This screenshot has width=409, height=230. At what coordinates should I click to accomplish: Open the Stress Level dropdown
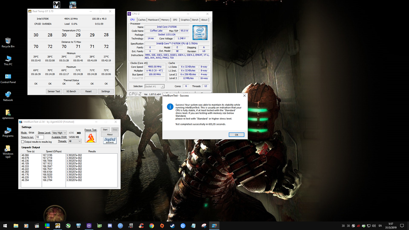[x=59, y=133]
